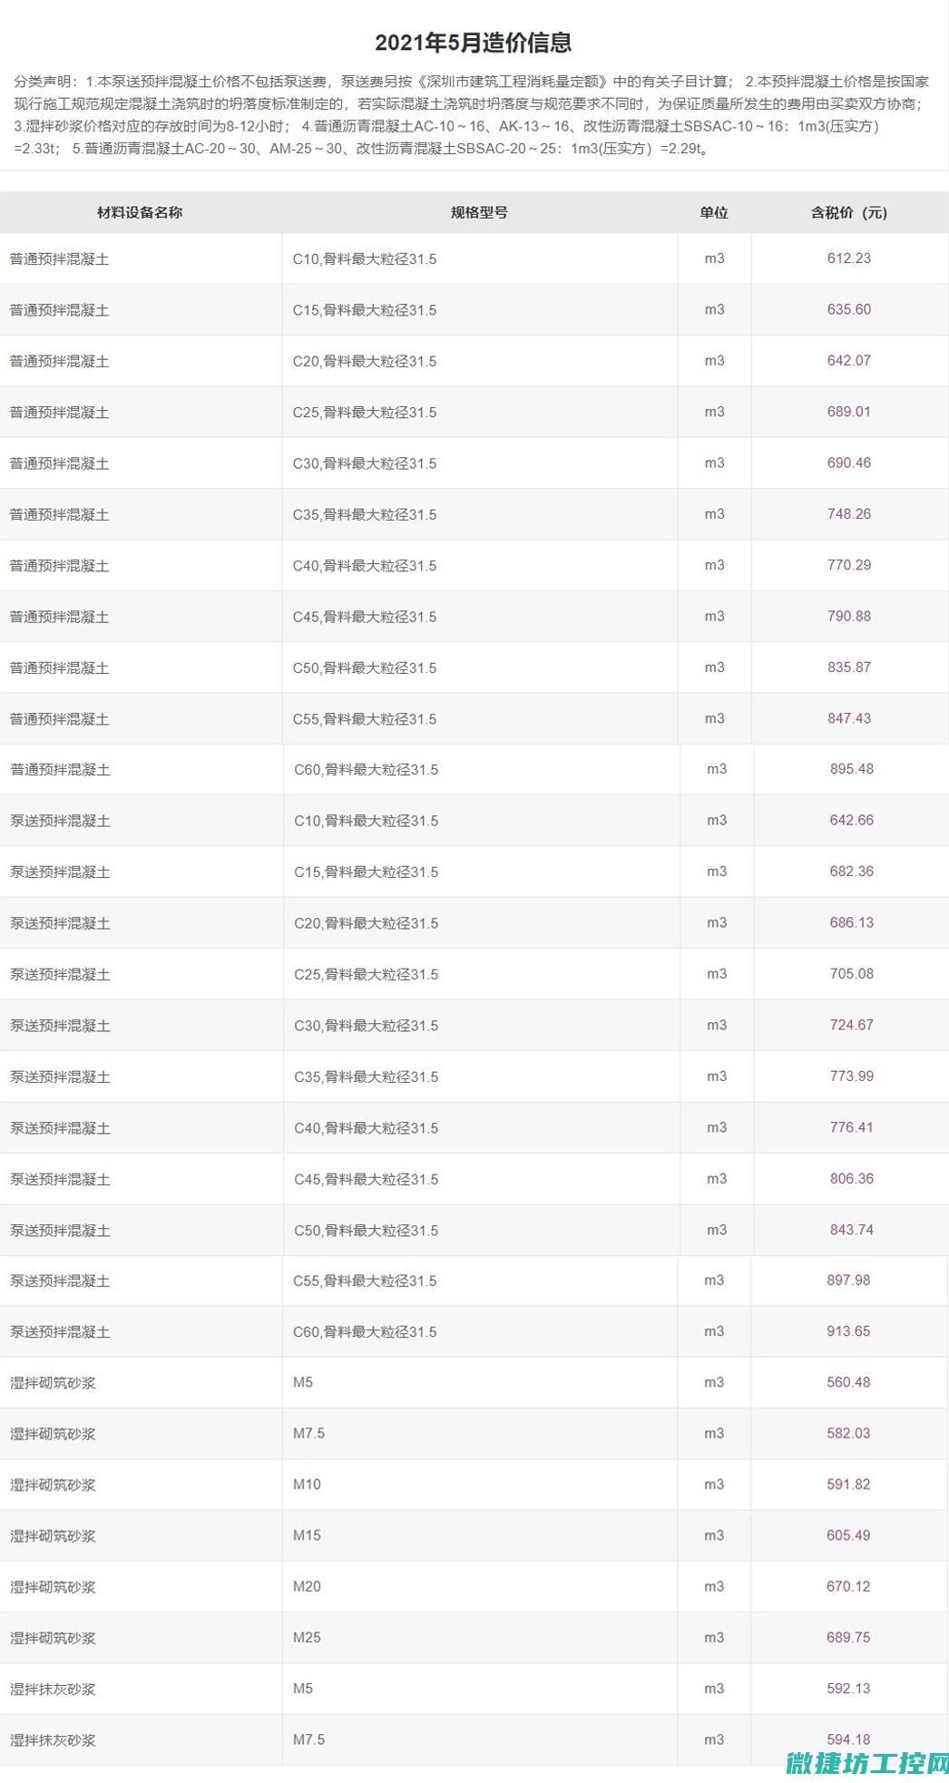Click the price 705.08 for pumped C25
The image size is (949, 1783).
click(x=852, y=974)
